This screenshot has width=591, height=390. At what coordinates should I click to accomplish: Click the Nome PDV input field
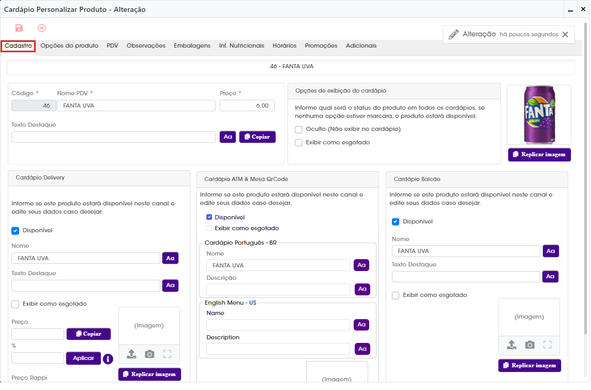(x=136, y=106)
